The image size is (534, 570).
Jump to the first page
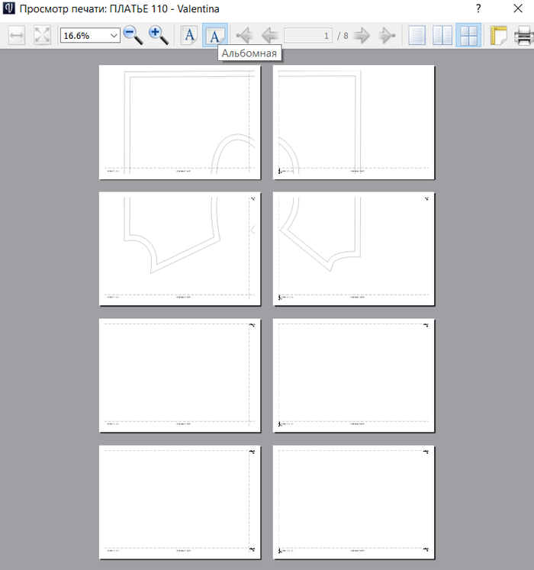244,36
